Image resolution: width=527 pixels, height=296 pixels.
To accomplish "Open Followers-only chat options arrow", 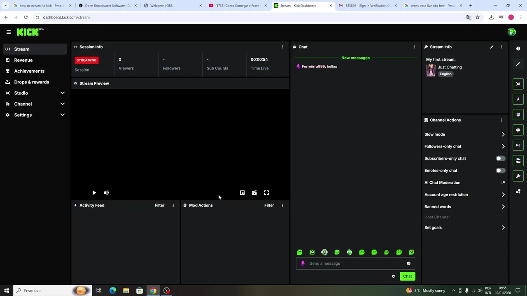I will [503, 146].
